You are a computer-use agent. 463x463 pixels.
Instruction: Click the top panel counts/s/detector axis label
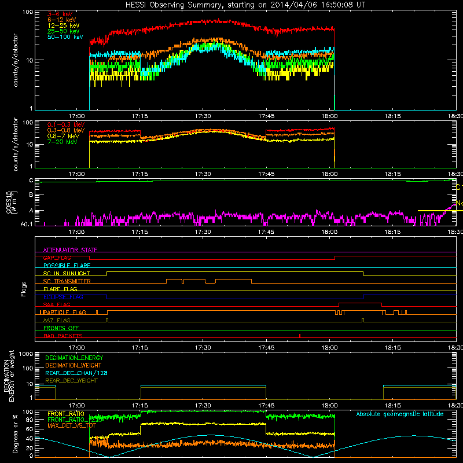tap(16, 60)
